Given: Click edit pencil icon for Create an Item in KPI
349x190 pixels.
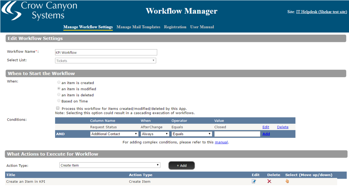Looking at the screenshot, I should click(x=254, y=181).
